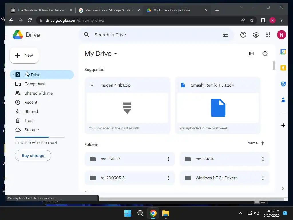Open the Trash section
293x220 pixels.
29,121
